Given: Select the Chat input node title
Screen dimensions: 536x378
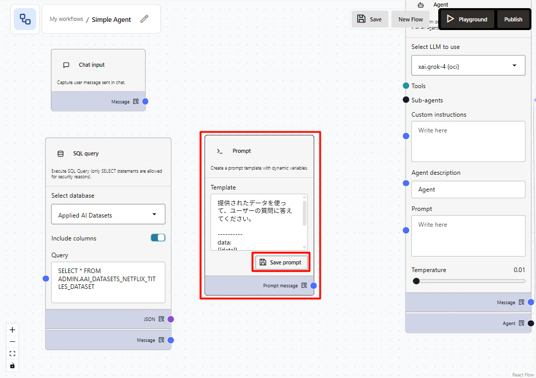Looking at the screenshot, I should click(x=92, y=65).
